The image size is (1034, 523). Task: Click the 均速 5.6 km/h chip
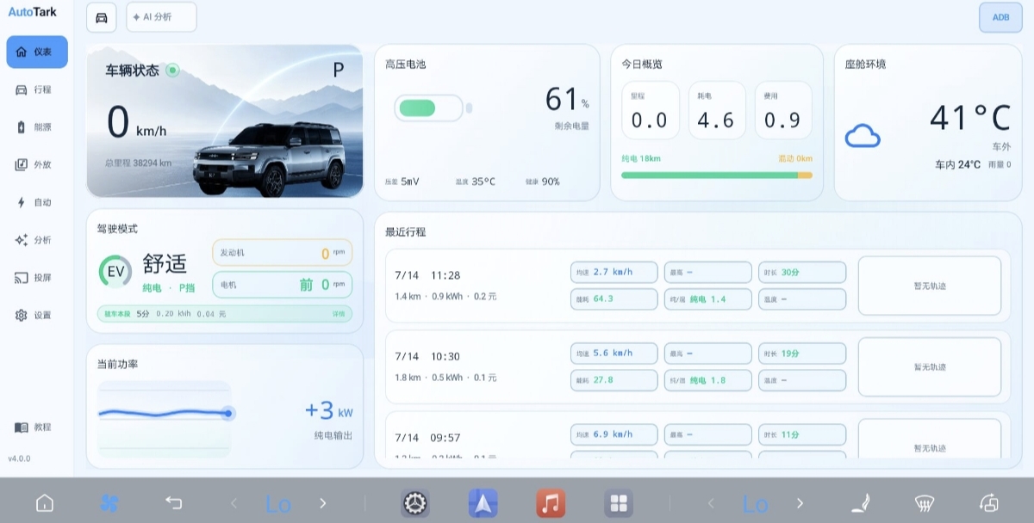[614, 353]
